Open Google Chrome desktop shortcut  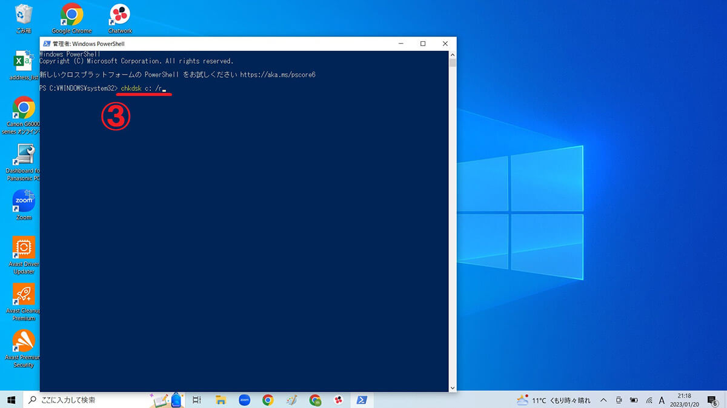71,18
